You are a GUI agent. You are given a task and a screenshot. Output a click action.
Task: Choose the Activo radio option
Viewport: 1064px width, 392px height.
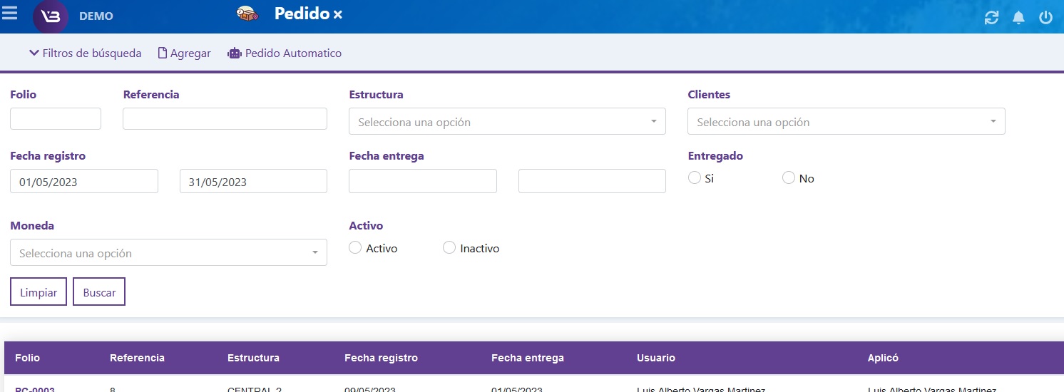point(355,248)
